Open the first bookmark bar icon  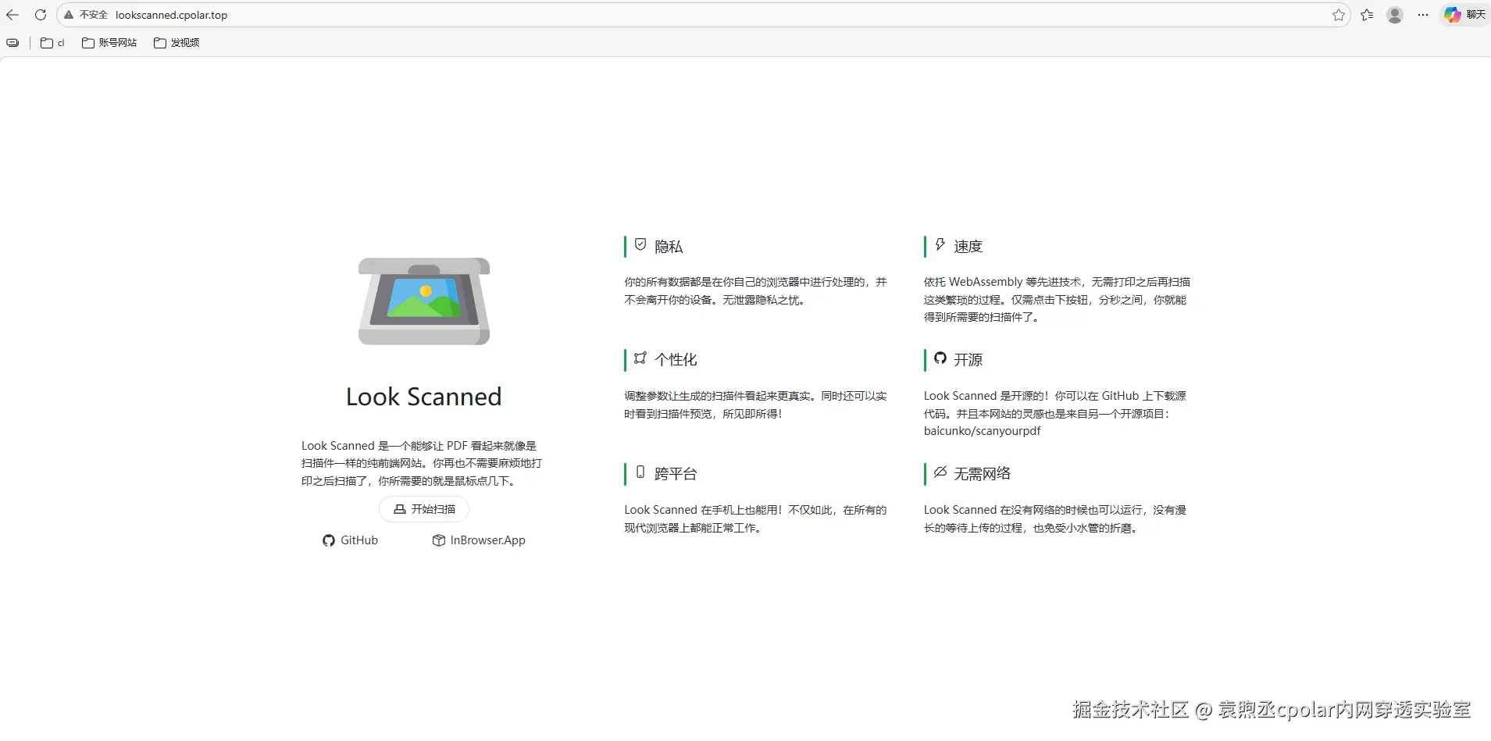[13, 43]
